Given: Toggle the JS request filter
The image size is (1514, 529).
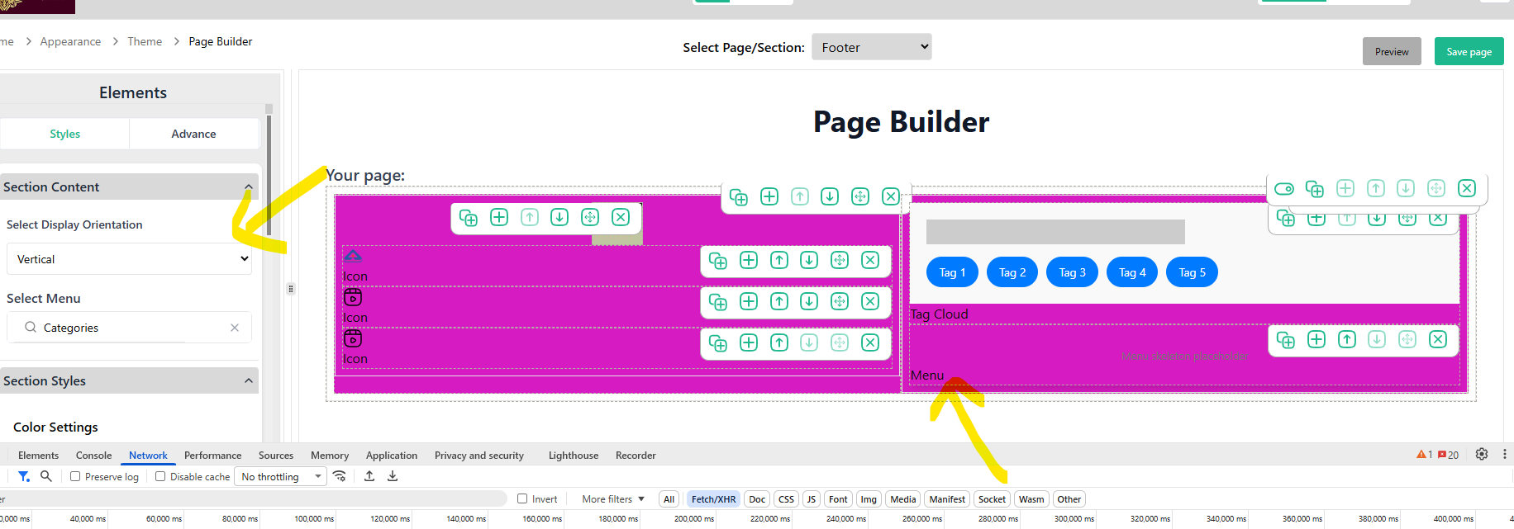Looking at the screenshot, I should pos(812,499).
